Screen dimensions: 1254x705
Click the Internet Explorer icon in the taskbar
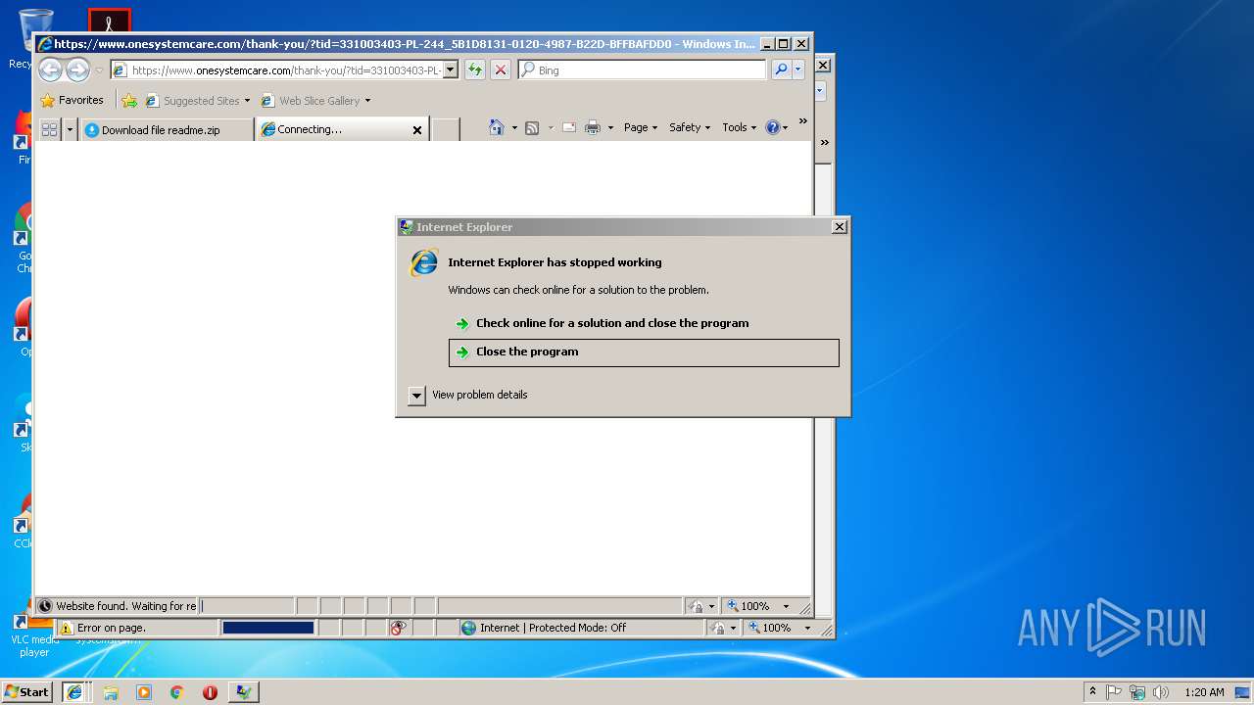coord(74,692)
